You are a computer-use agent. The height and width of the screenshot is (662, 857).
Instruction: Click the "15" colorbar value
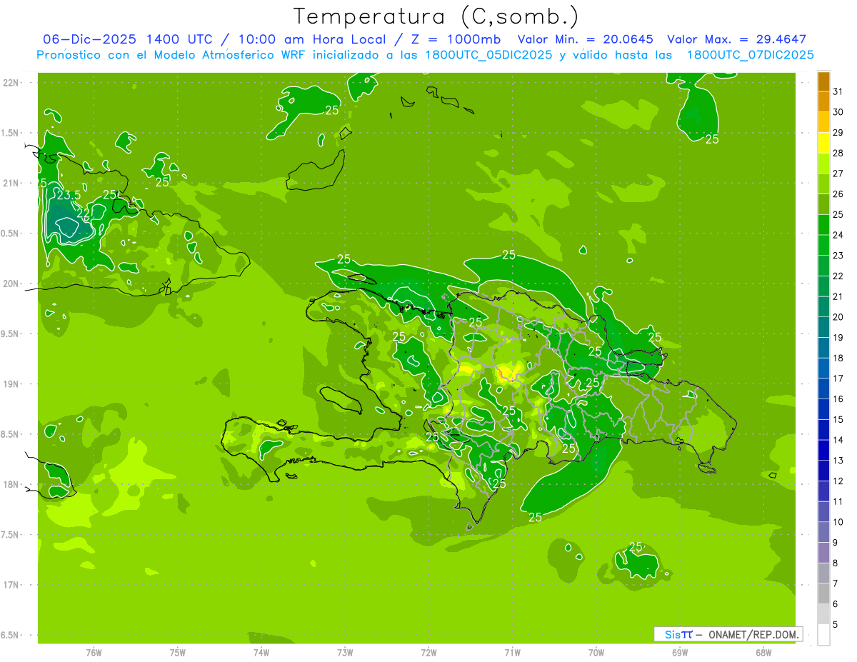(838, 419)
